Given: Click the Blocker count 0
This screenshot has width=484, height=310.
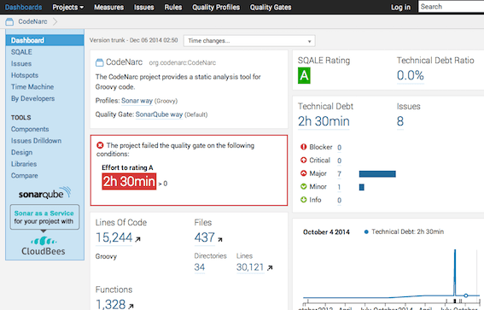Looking at the screenshot, I should (x=339, y=147).
